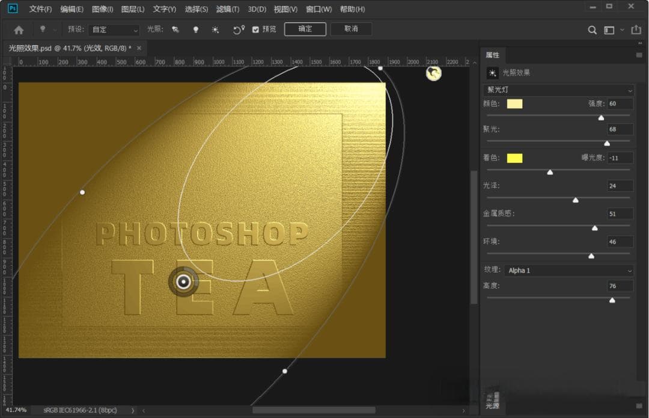
Task: Open the 颜色 light color swatch
Action: 514,103
